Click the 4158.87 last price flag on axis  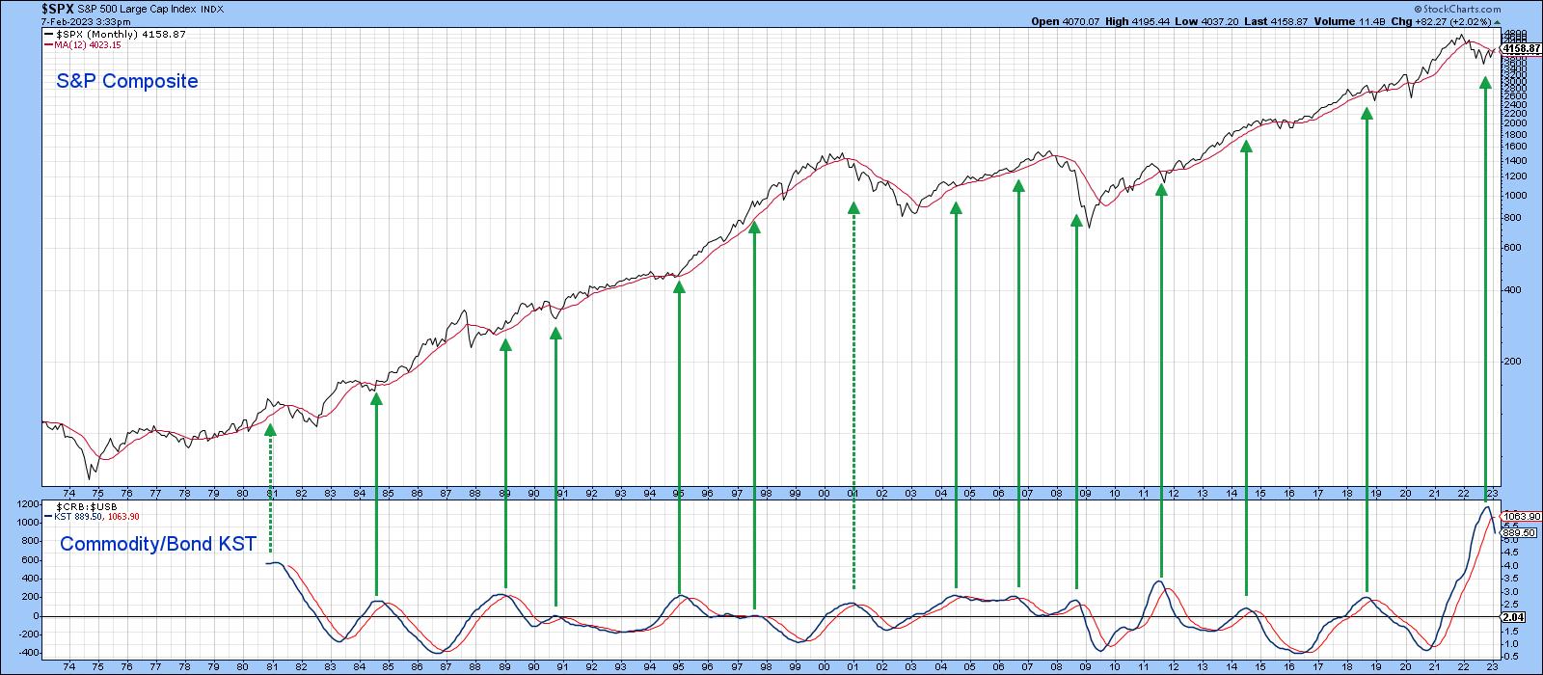pyautogui.click(x=1523, y=47)
